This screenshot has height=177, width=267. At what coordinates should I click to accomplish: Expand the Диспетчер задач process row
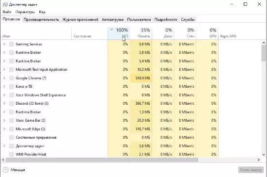pos(4,146)
